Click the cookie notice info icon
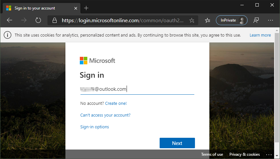280x159 pixels. click(x=8, y=35)
